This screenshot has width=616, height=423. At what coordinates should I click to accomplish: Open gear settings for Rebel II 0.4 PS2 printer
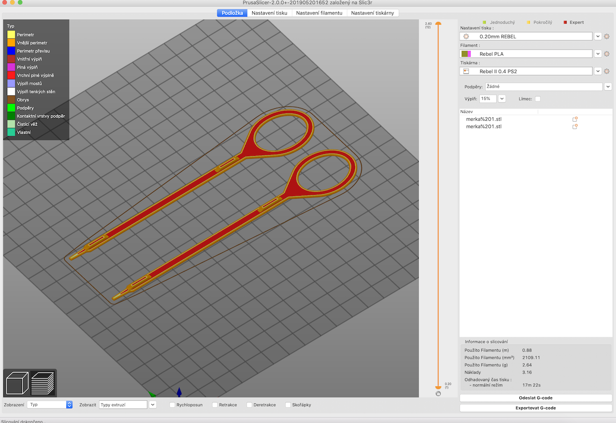pyautogui.click(x=606, y=71)
